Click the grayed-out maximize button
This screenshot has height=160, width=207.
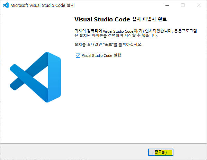pos(183,5)
